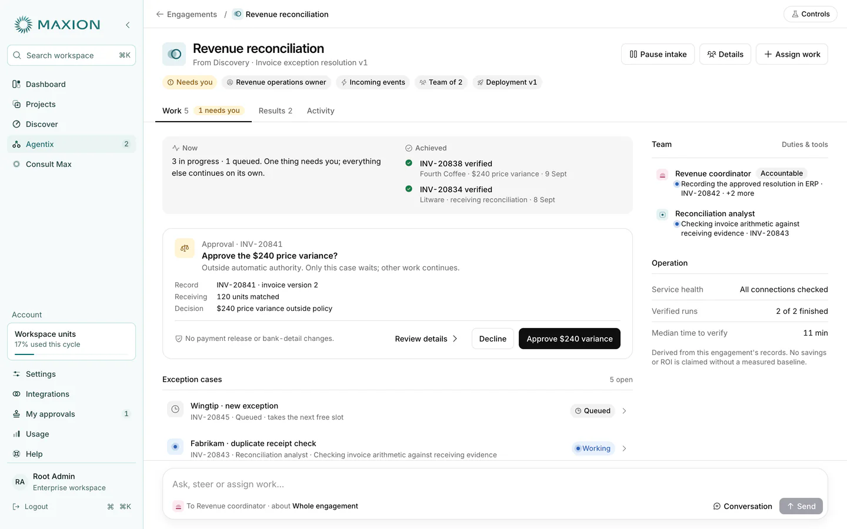
Task: Click the RA avatar for Root Admin
Action: 20,482
